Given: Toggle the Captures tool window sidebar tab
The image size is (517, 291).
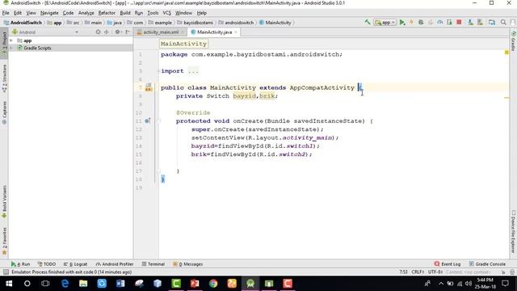Looking at the screenshot, I should pos(4,113).
